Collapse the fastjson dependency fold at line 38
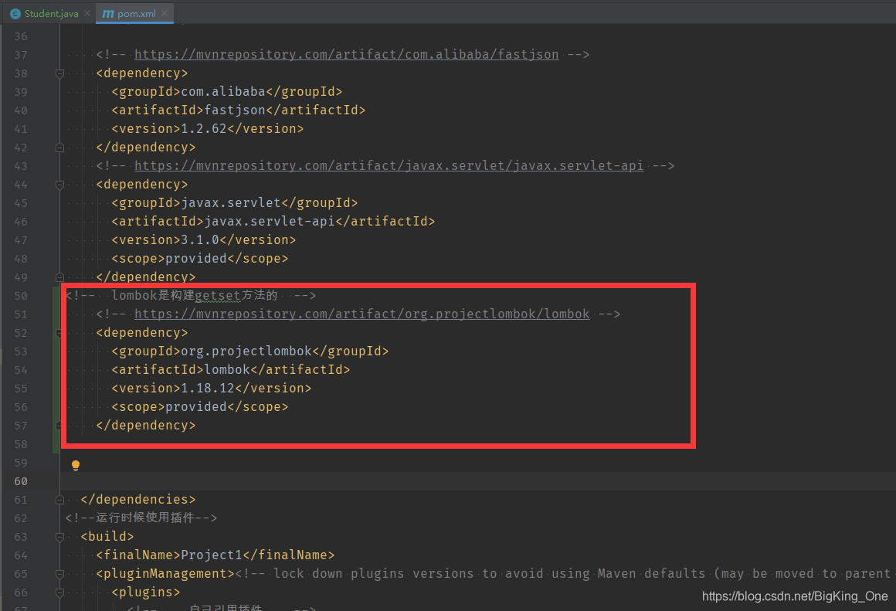 tap(59, 73)
